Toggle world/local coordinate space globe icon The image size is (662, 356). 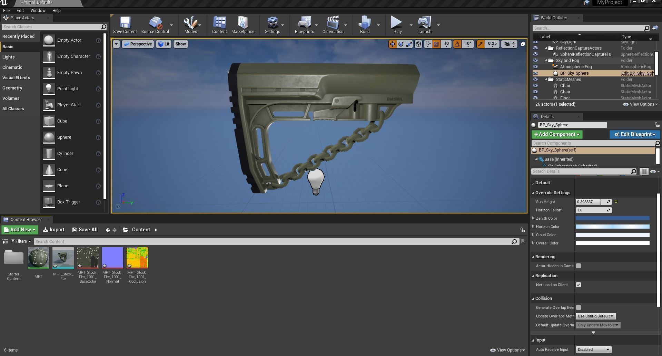[x=418, y=44]
